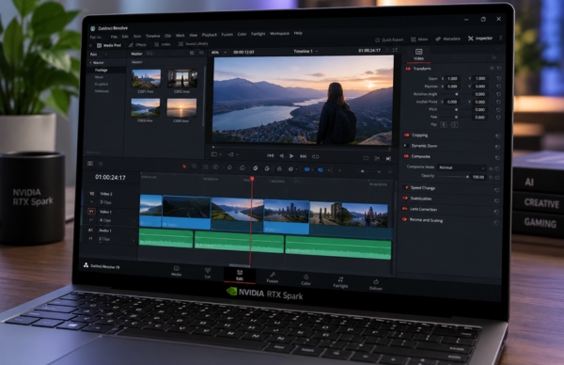564x365 pixels.
Task: Open the Help menu
Action: [x=298, y=33]
